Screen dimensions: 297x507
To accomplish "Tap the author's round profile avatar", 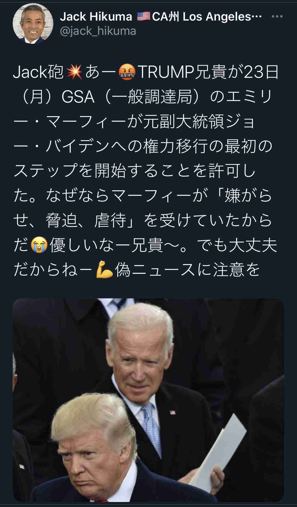I will point(33,23).
